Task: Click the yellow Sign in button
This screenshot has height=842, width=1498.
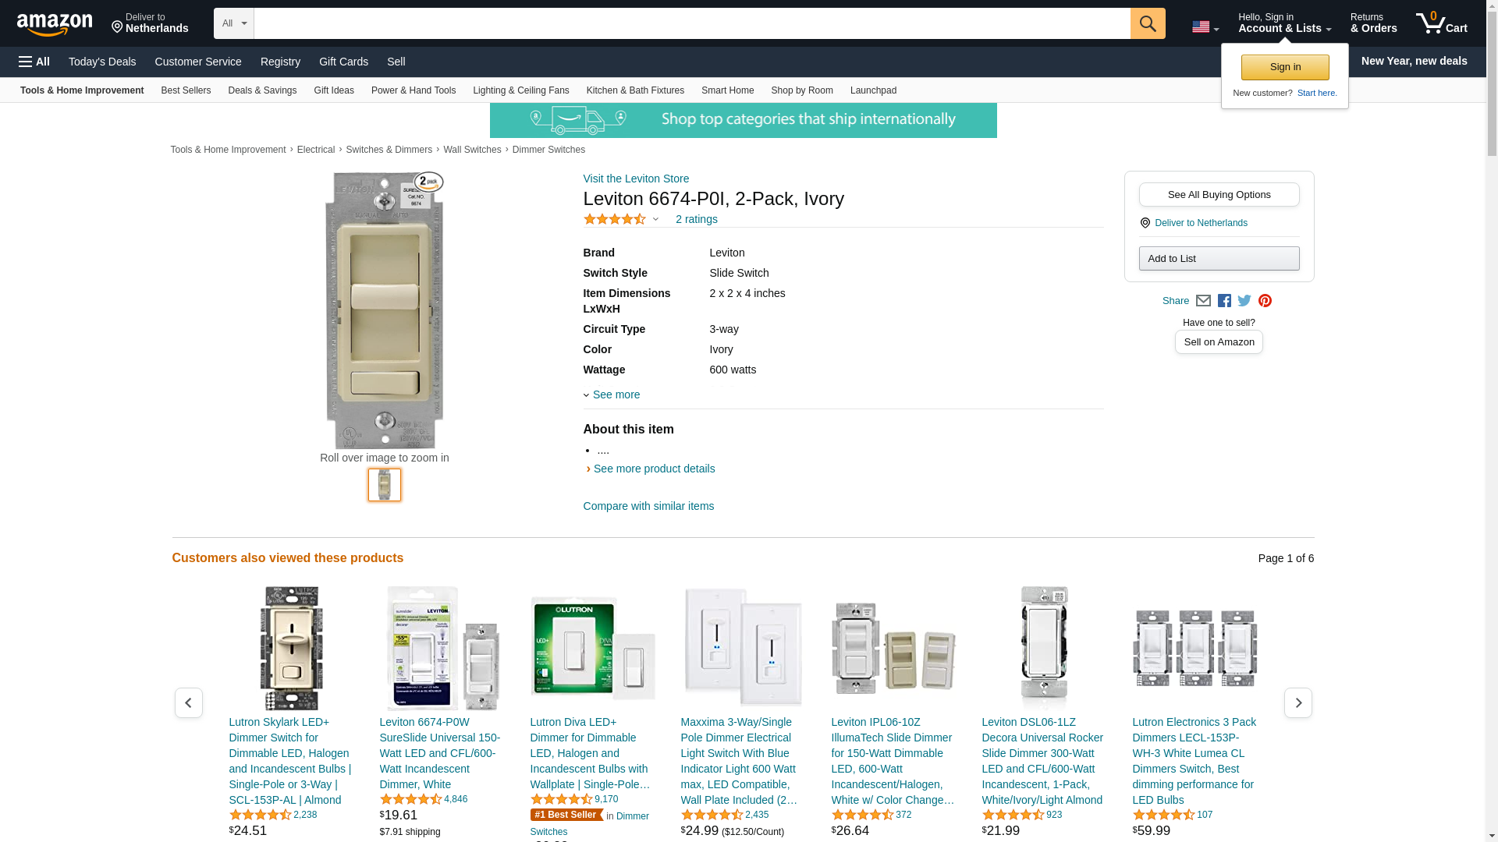Action: [x=1285, y=67]
